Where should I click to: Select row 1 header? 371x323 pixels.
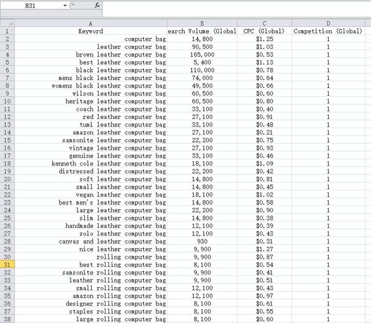pyautogui.click(x=8, y=31)
